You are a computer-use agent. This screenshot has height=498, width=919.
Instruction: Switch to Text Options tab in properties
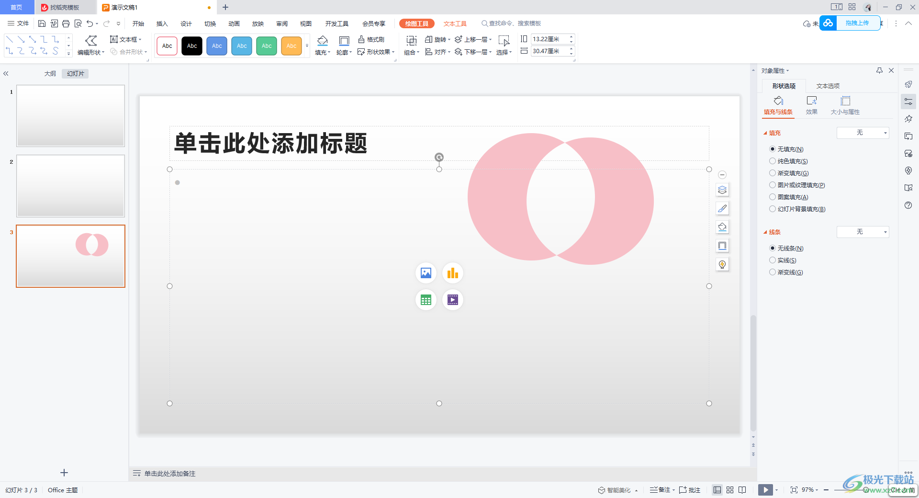(828, 86)
